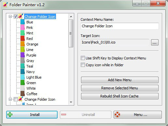Screen dimensions: 168x126
Task: Browse for target icon with the ... button
Action: (155, 42)
